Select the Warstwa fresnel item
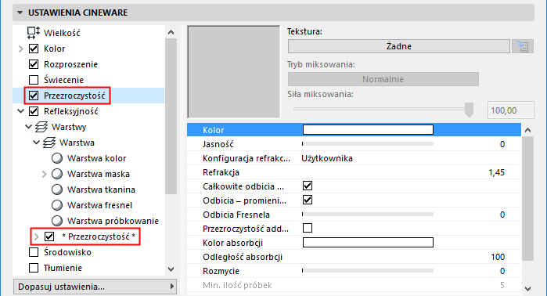Screen dimensions: 547x296 pos(99,205)
